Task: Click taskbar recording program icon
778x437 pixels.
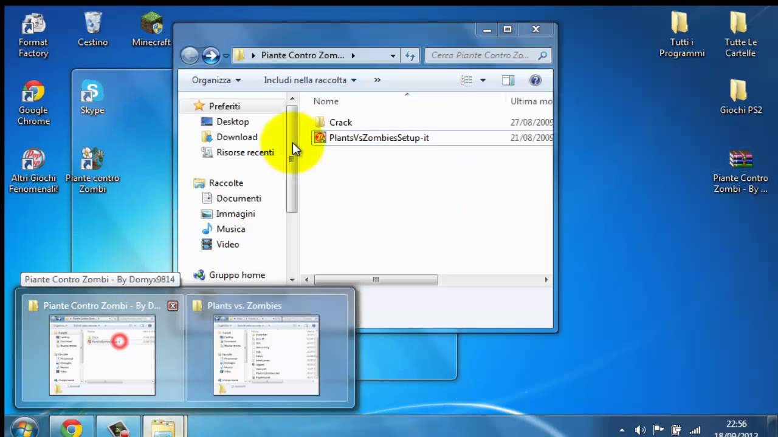Action: [x=119, y=427]
